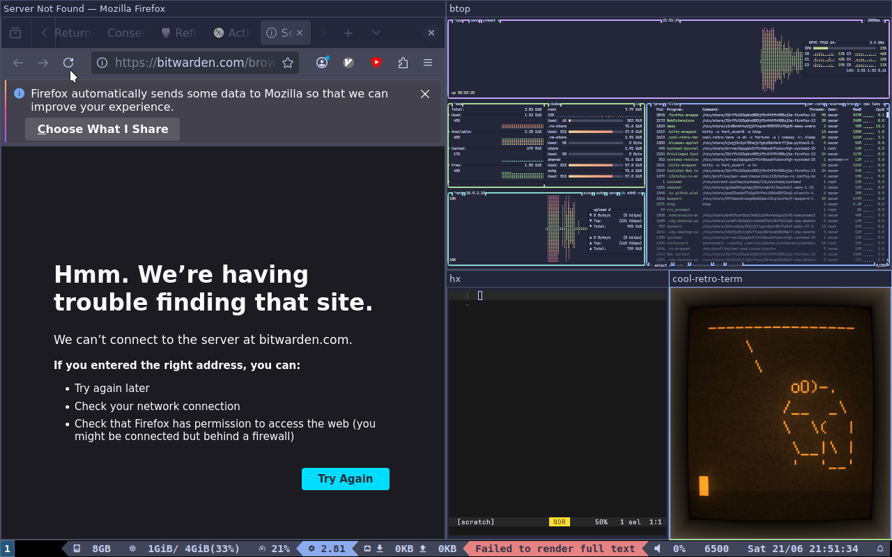Screen dimensions: 892x557
Task: Toggle reverse sorting in btop proc box
Action: point(836,104)
